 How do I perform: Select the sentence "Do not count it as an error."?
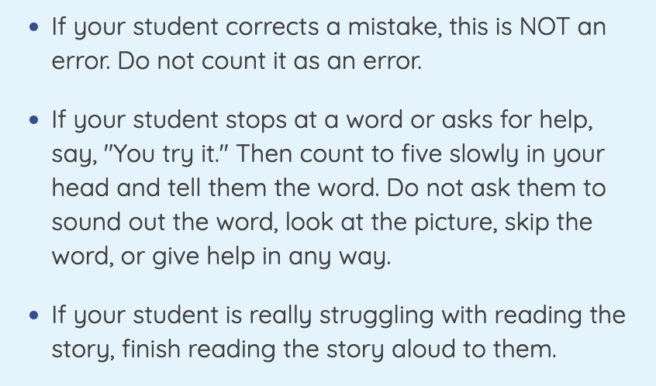coord(270,61)
